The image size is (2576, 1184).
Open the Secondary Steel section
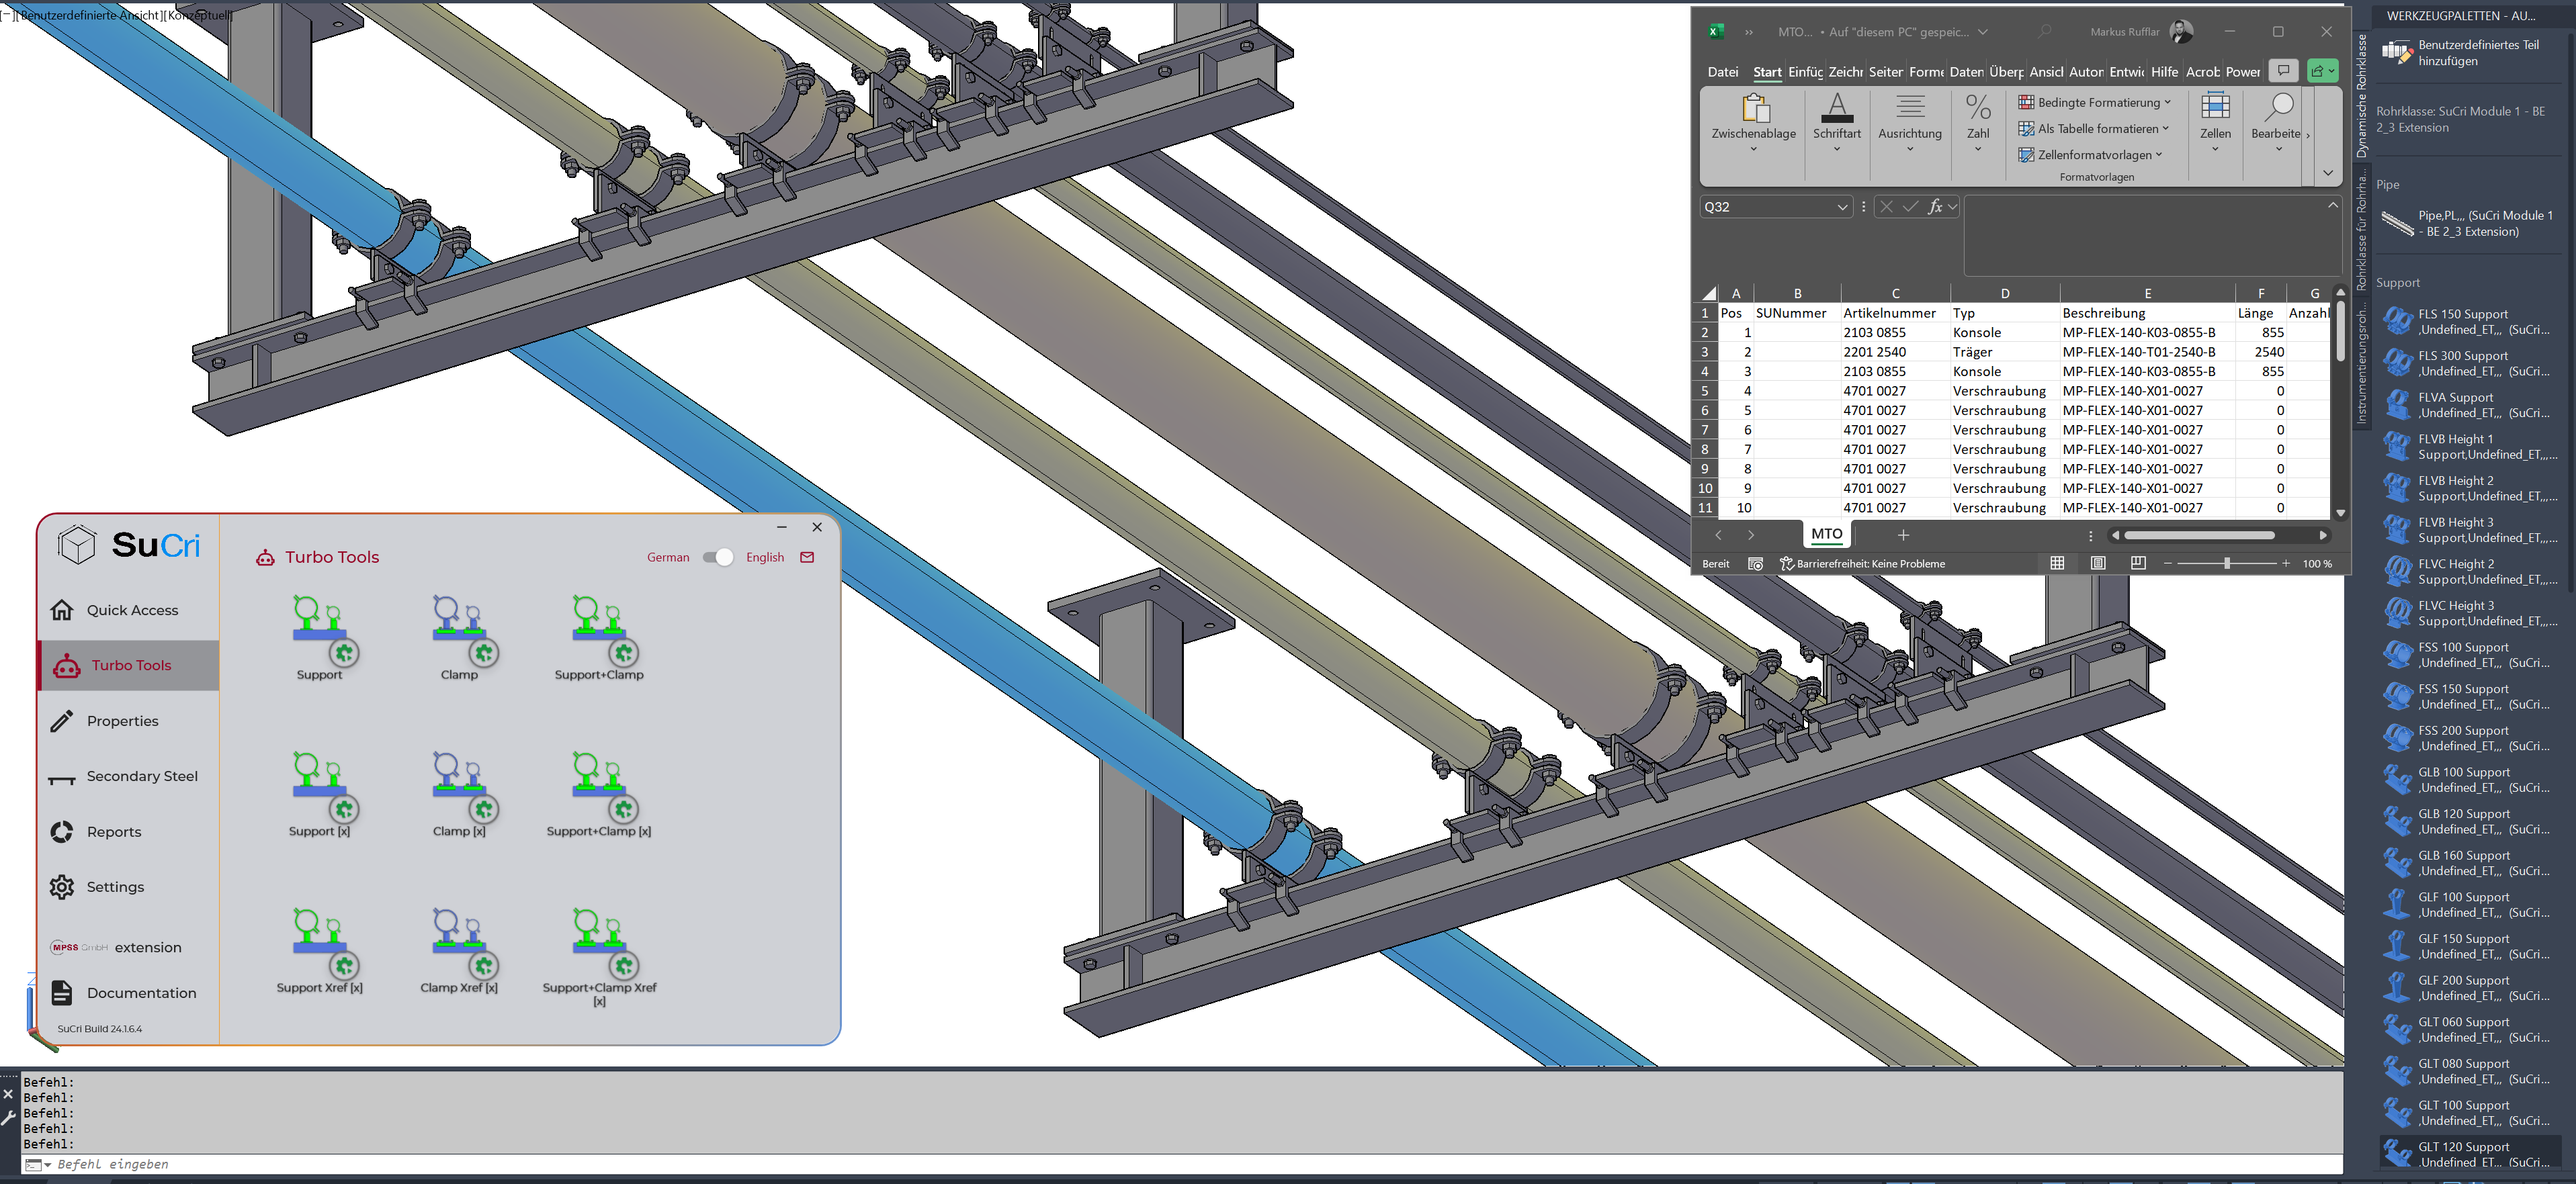(141, 776)
